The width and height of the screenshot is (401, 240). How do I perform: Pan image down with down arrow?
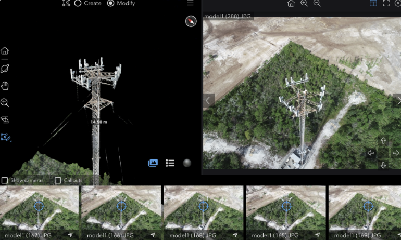tap(383, 165)
